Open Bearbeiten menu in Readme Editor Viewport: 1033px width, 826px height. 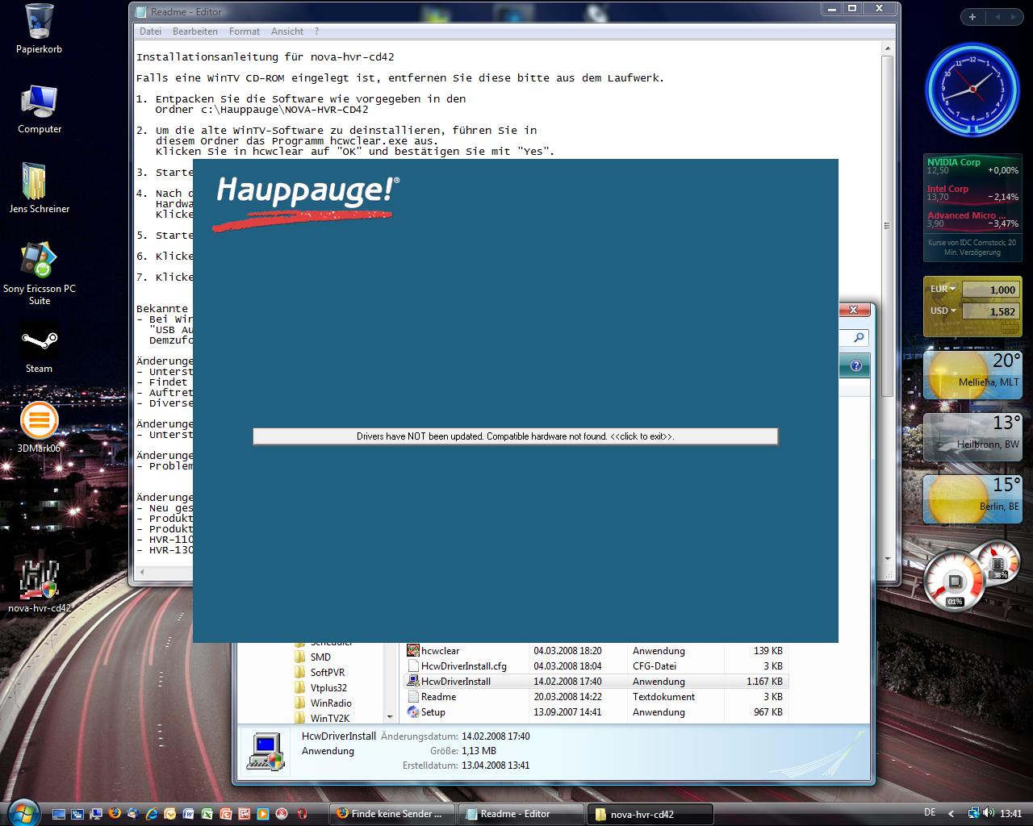click(195, 31)
